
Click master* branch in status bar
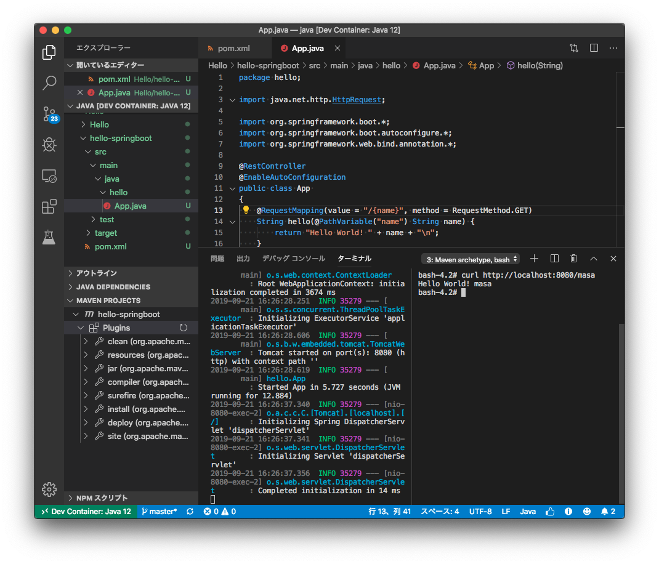[160, 512]
